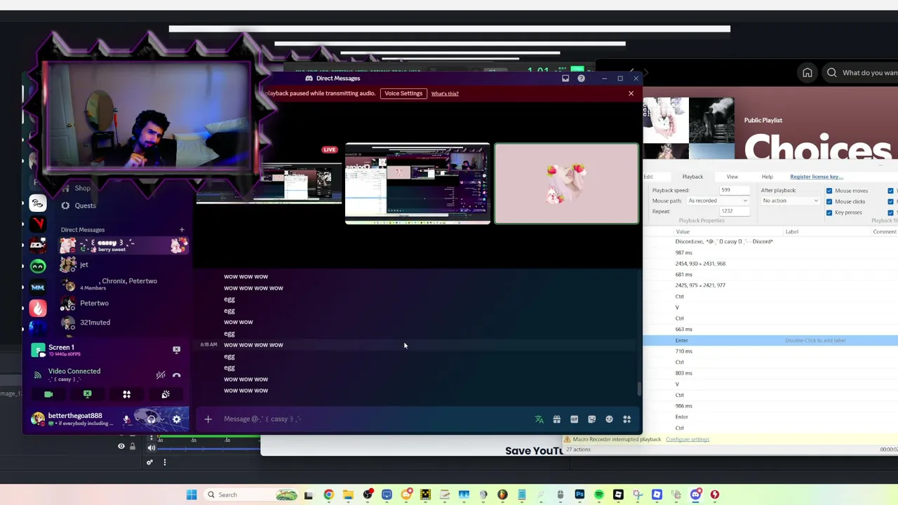
Task: Open Help menu in Macro Recorder
Action: click(767, 177)
